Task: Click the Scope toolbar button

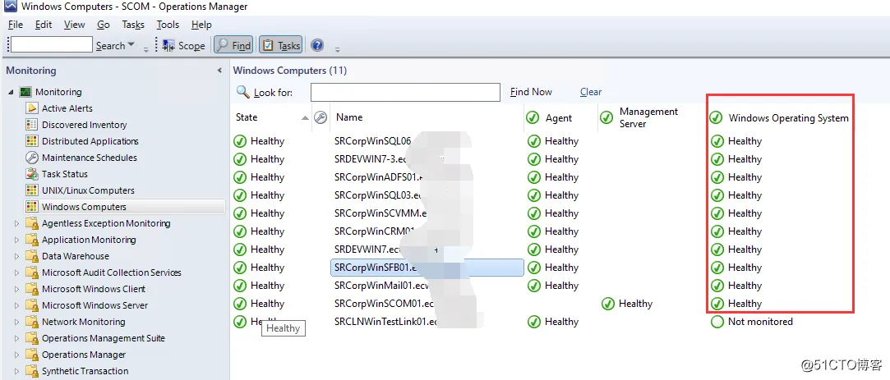Action: click(x=184, y=46)
